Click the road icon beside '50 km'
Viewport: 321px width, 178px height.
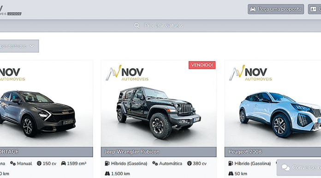coord(231,174)
